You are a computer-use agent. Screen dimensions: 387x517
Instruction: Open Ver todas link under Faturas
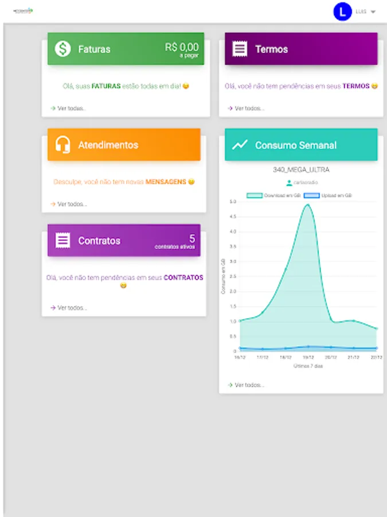coord(68,108)
